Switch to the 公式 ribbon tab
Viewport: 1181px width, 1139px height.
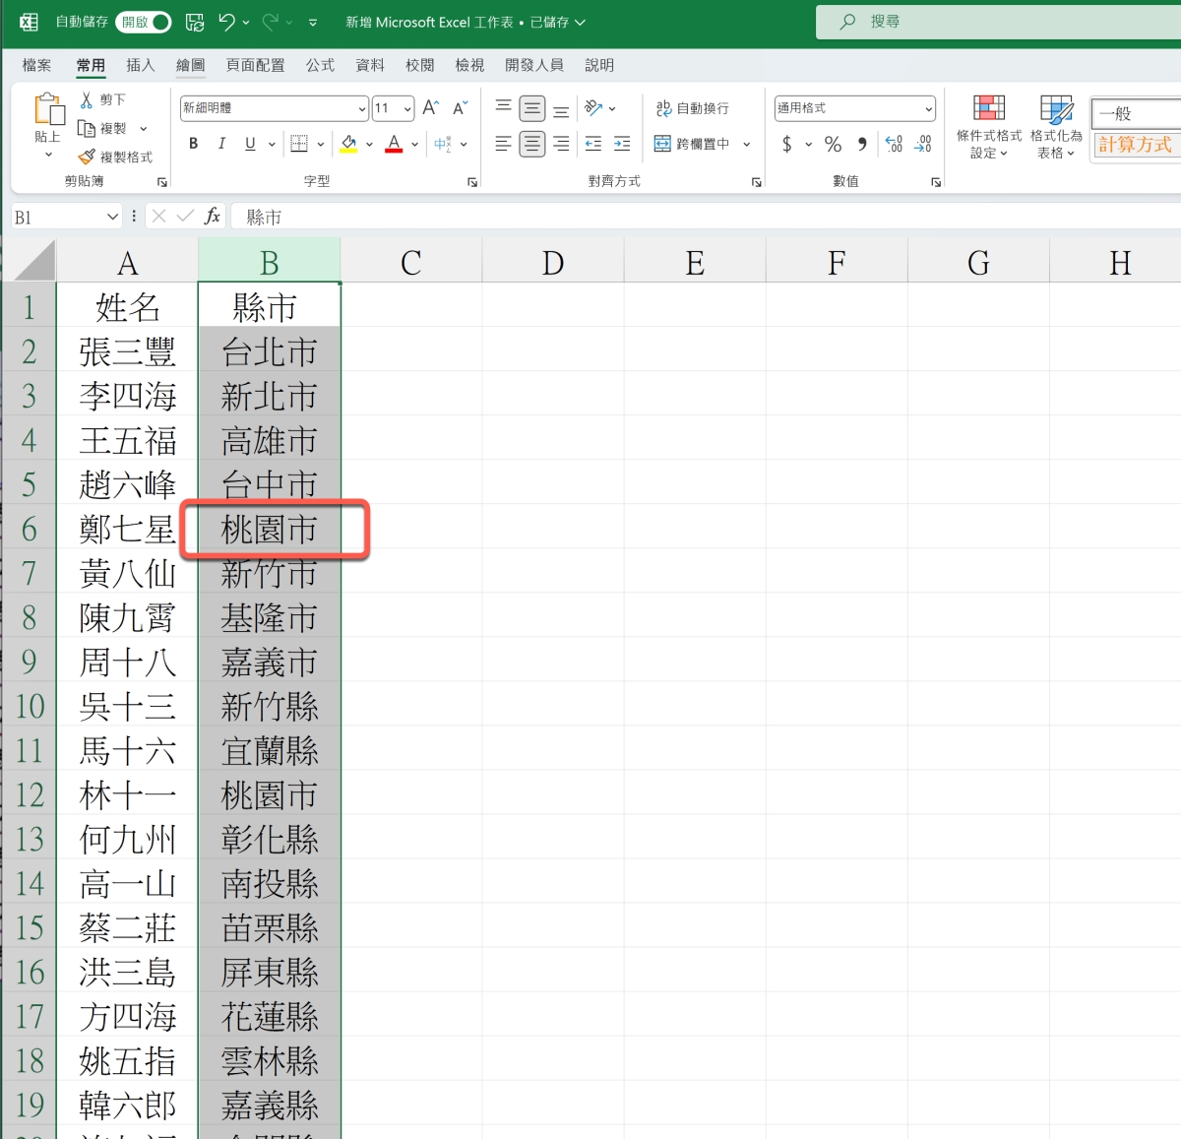(x=320, y=65)
